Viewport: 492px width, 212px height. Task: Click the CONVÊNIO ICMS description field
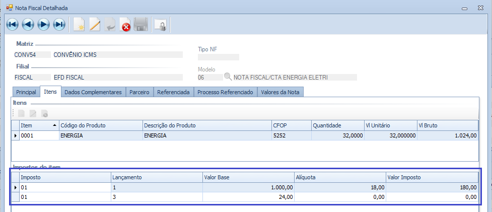point(118,55)
